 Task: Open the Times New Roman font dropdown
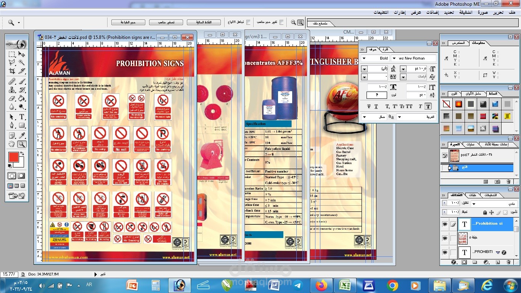pos(394,58)
